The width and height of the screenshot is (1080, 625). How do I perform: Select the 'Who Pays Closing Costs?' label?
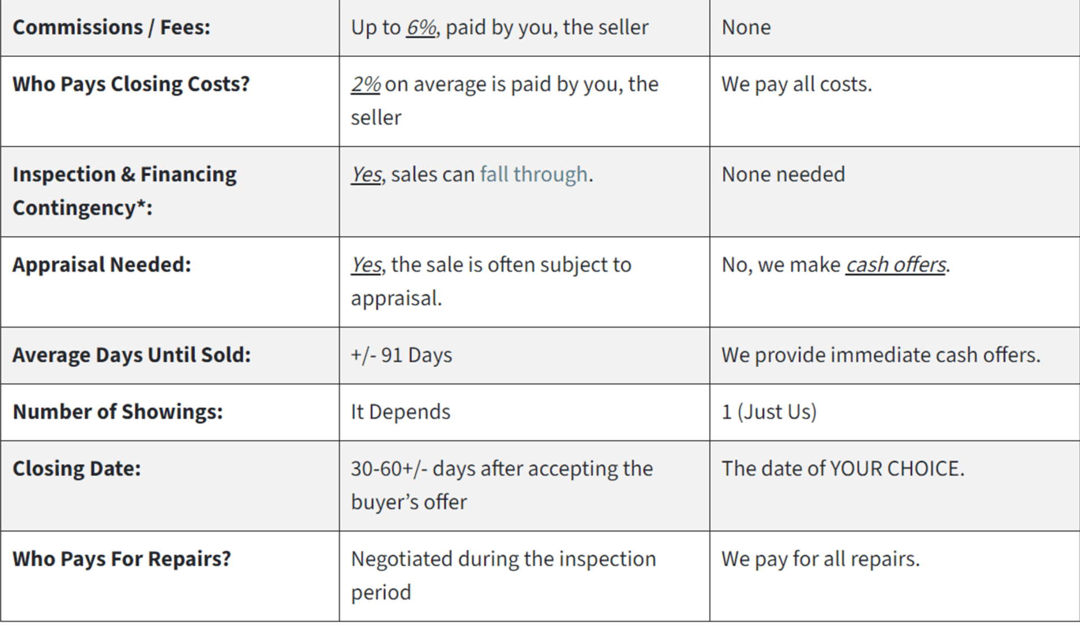[x=131, y=84]
